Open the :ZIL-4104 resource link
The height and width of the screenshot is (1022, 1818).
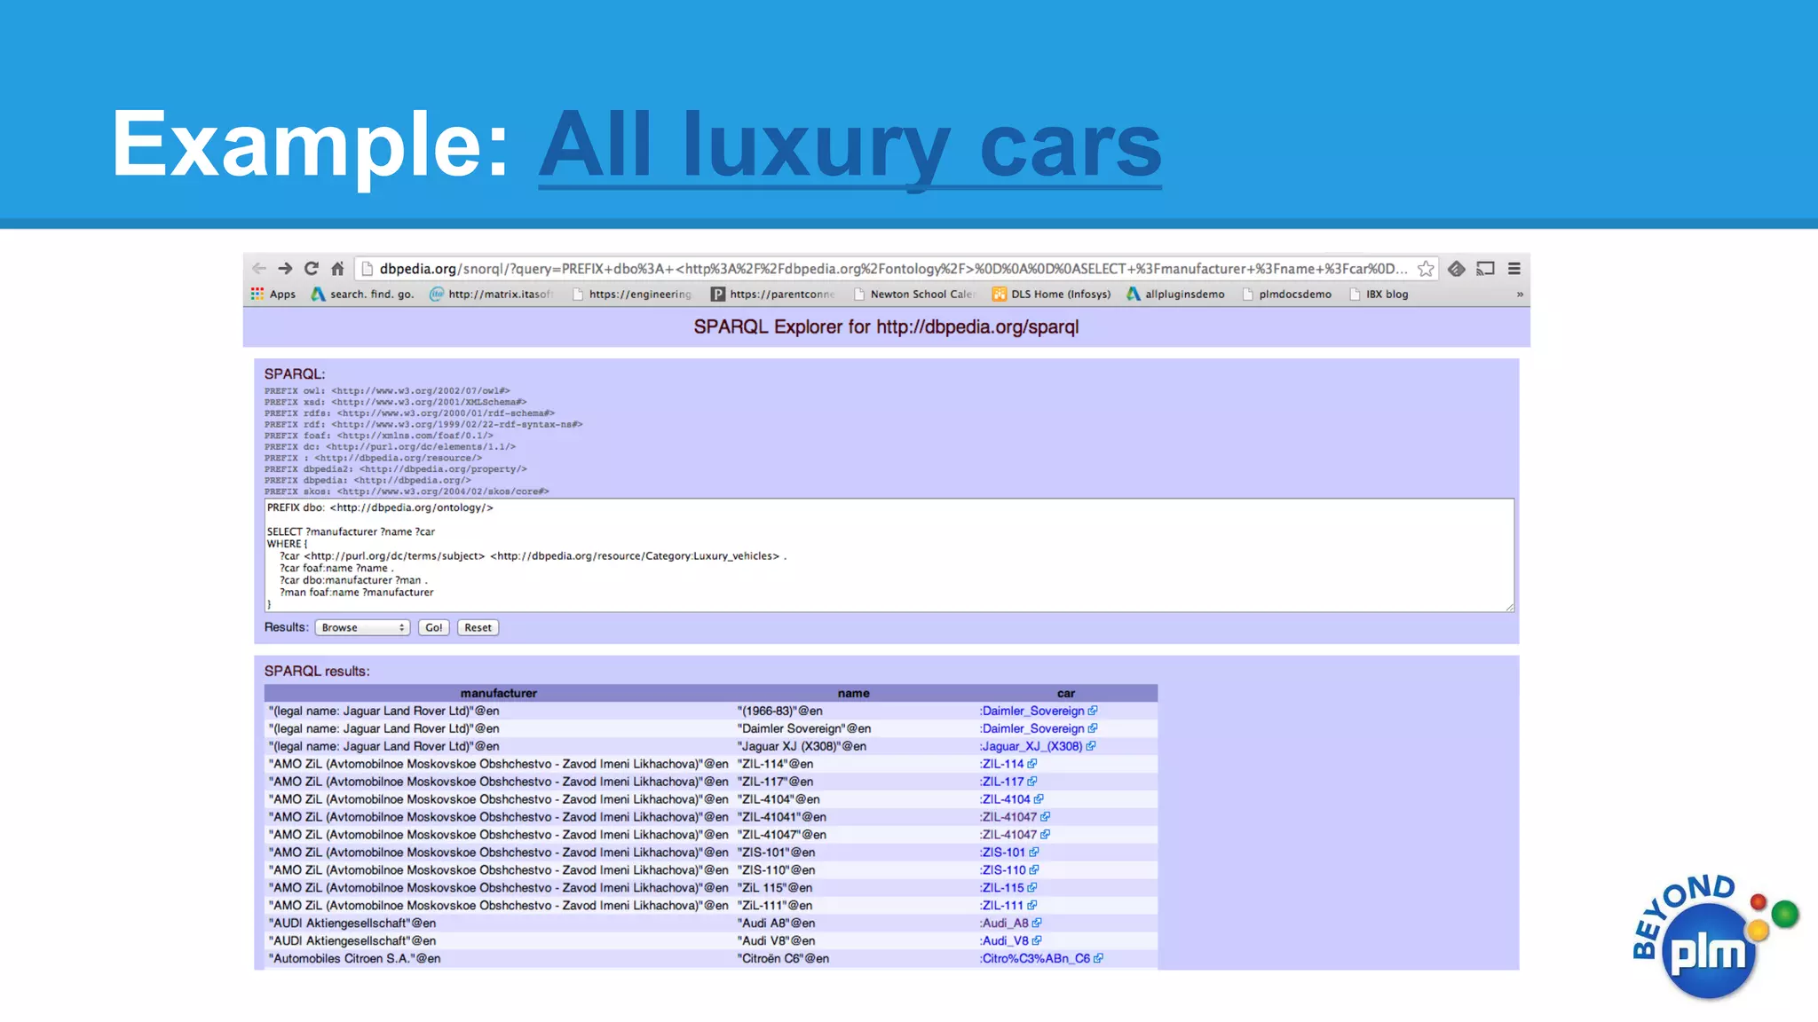click(1005, 799)
